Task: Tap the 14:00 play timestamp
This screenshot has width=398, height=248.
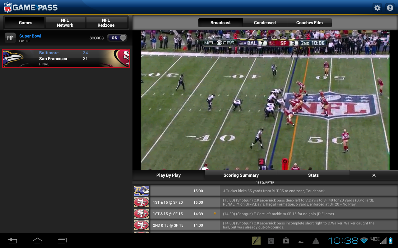Action: click(198, 225)
